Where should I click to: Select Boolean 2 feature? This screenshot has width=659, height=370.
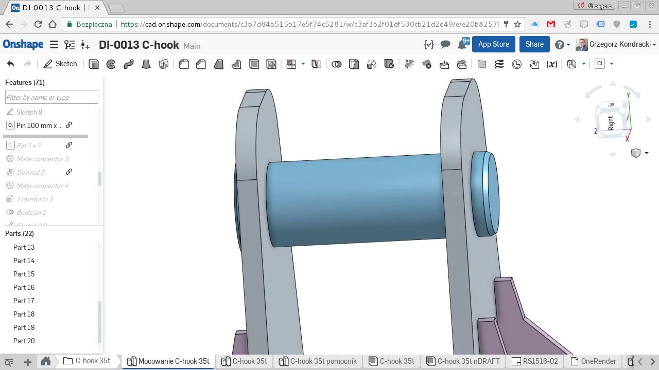[31, 212]
